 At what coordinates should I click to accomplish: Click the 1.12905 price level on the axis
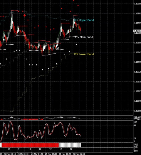point(138,91)
